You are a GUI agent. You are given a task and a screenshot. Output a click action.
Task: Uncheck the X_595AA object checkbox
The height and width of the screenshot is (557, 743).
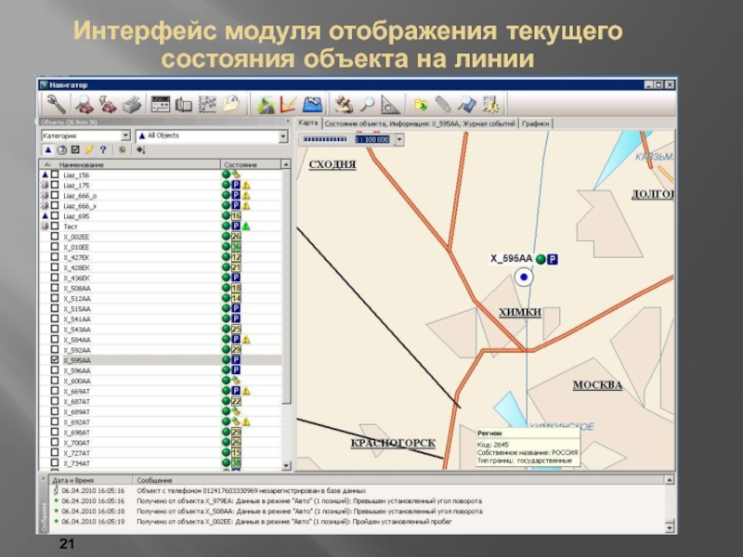pos(55,359)
